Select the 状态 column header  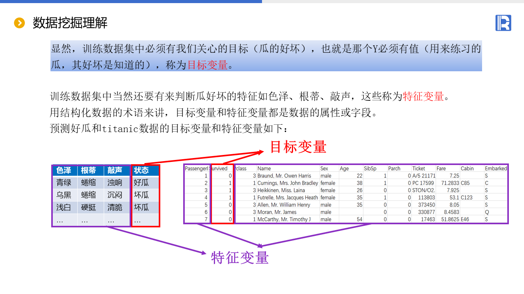tap(141, 170)
